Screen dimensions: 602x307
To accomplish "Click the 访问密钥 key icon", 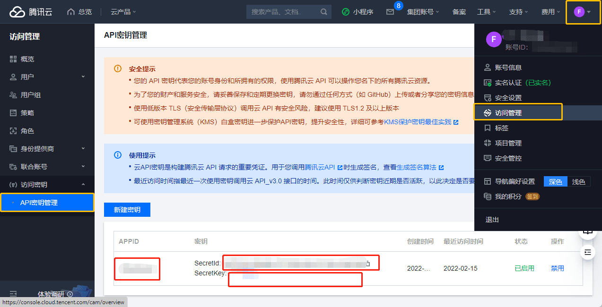I will pos(13,185).
